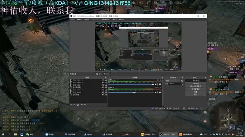The image size is (245, 137).
Task: Open source 滤镜 filters button
Action: pos(106,74)
